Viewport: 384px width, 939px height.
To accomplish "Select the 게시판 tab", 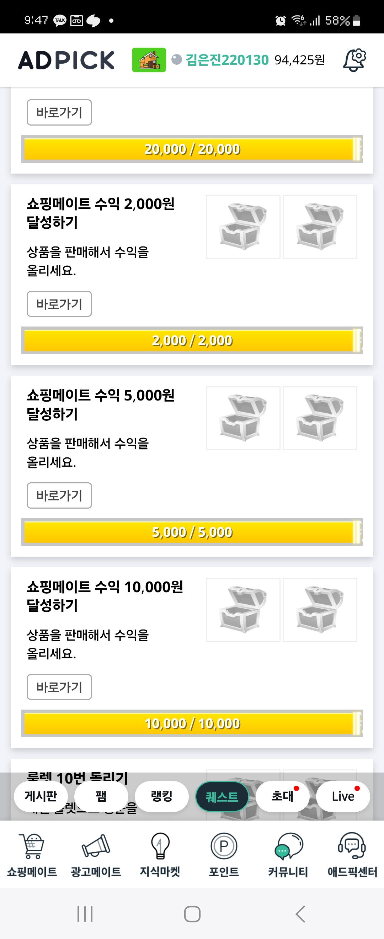I will tap(41, 796).
